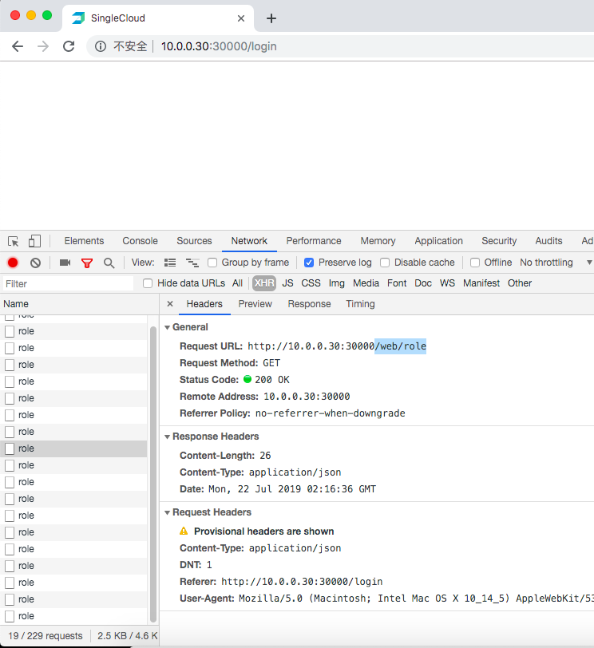
Task: Click the network Filter text field
Action: 68,284
